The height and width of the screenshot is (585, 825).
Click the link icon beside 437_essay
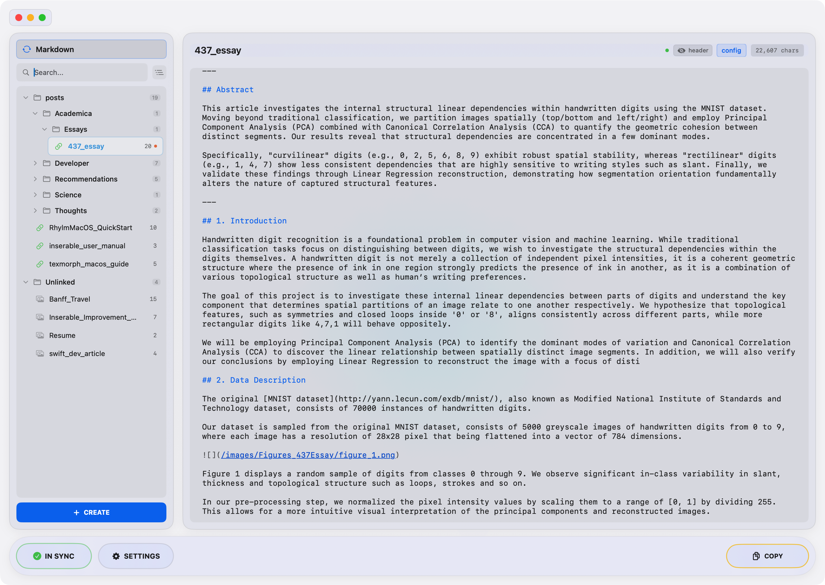point(59,146)
